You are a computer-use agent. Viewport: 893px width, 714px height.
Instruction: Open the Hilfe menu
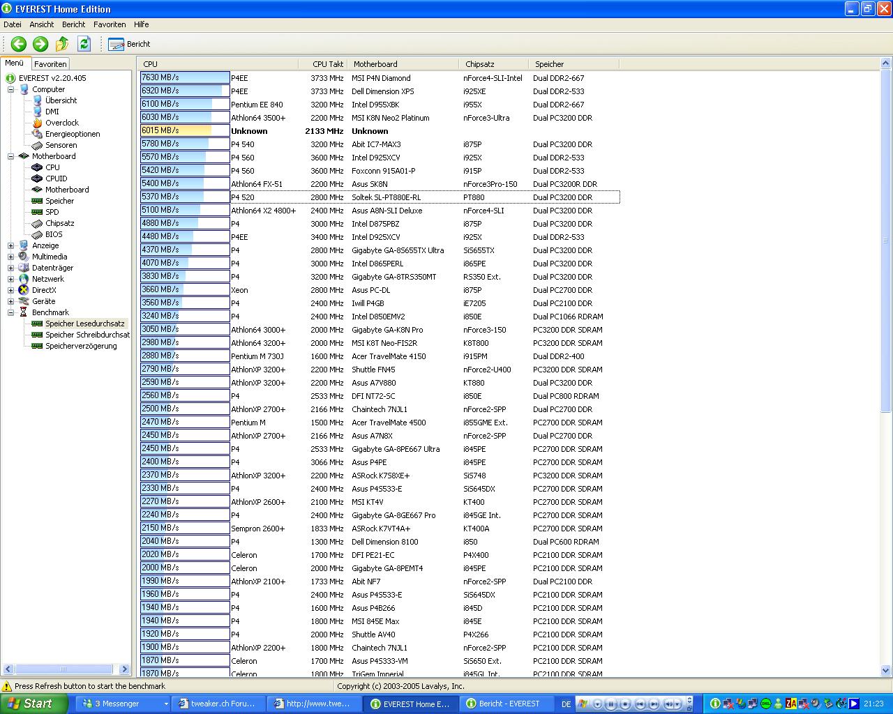point(142,24)
